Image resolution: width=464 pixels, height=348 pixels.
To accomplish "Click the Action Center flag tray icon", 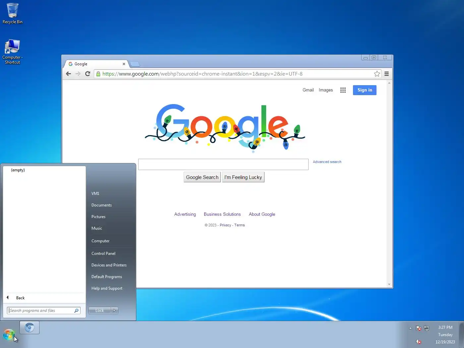I will pos(419,328).
